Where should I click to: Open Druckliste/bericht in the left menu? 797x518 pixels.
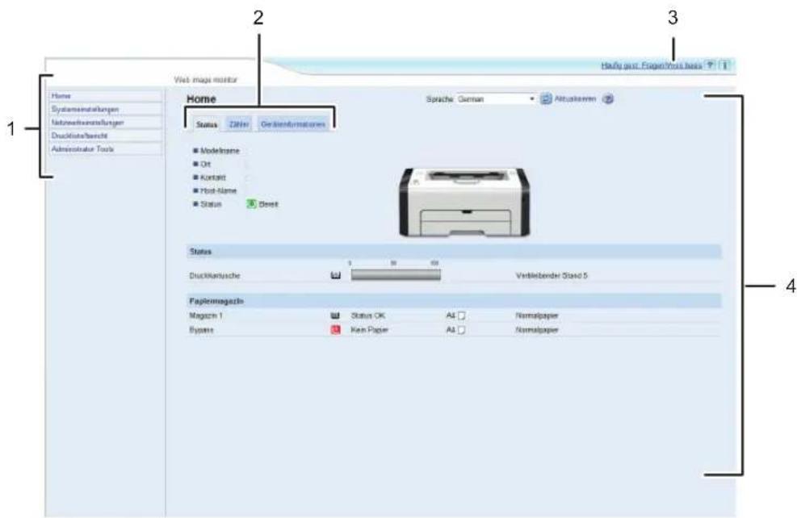click(x=106, y=136)
